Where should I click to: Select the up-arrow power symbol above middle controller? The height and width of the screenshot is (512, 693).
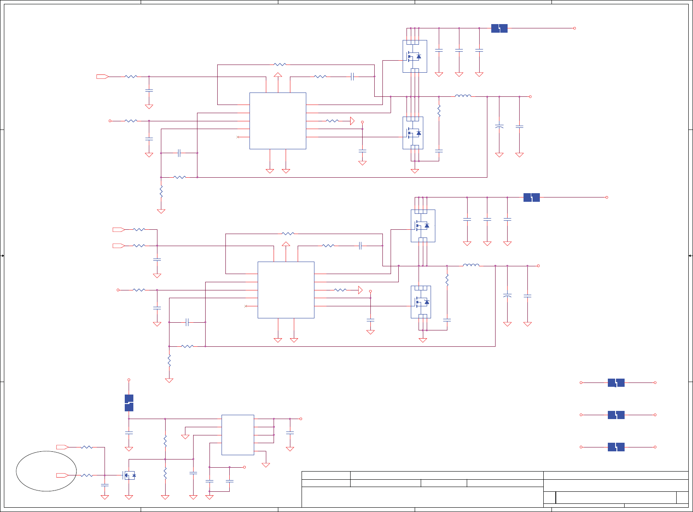click(x=286, y=244)
